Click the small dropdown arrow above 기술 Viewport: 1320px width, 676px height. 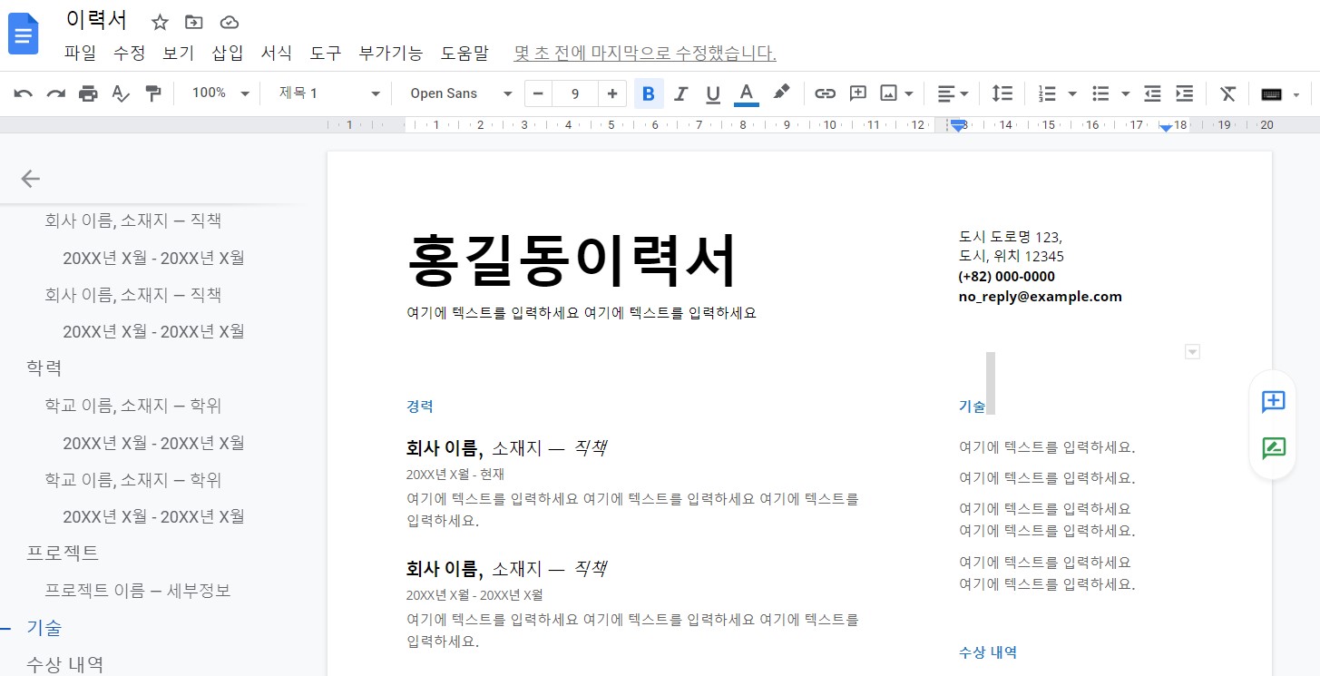(1193, 352)
